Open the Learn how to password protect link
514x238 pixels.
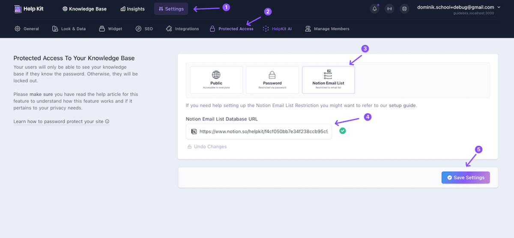click(x=61, y=121)
